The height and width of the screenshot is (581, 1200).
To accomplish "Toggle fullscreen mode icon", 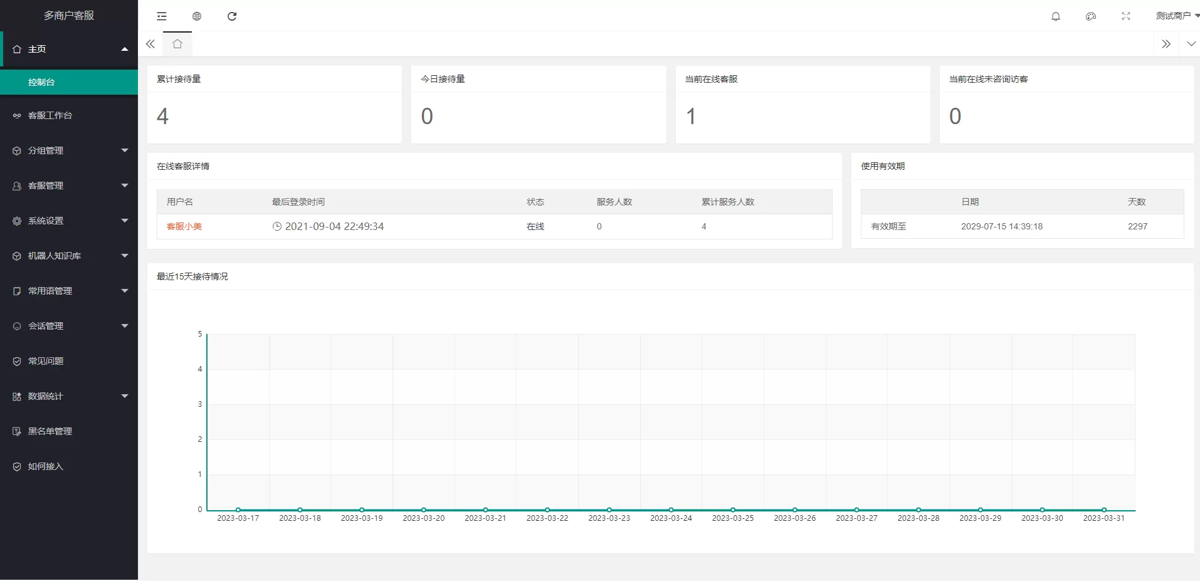I will coord(1126,16).
